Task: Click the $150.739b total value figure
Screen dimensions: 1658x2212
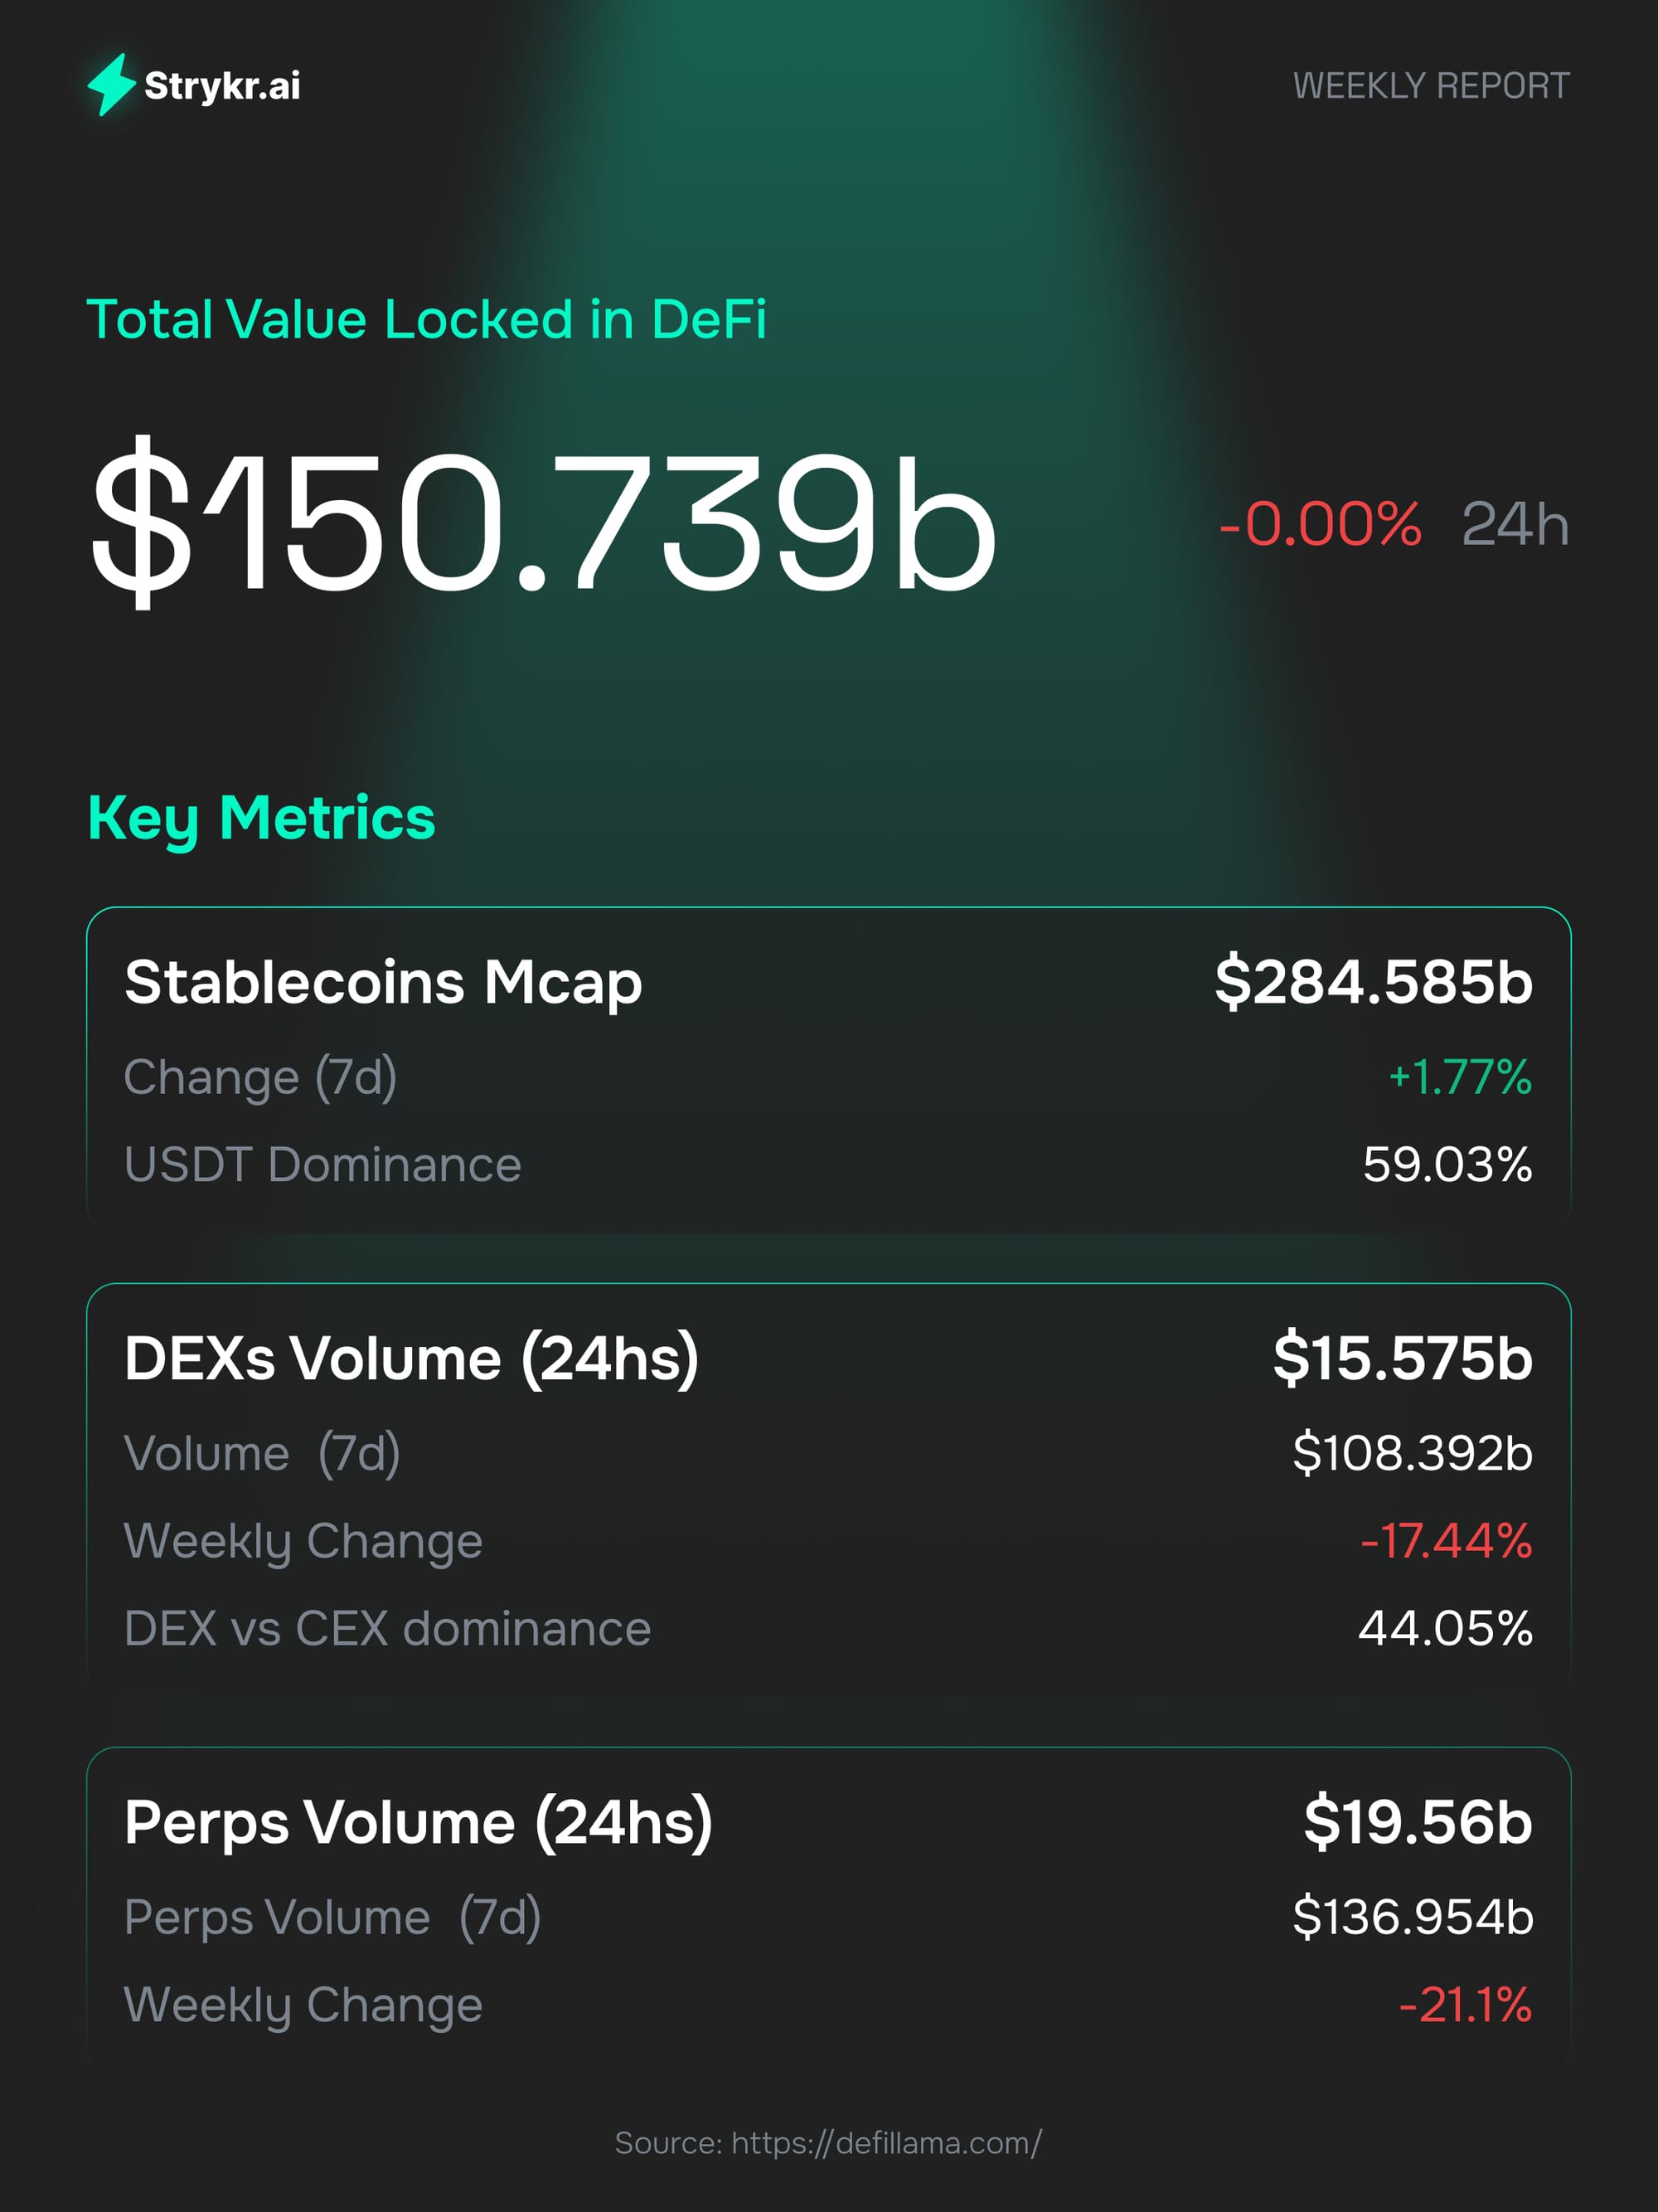Action: click(544, 522)
